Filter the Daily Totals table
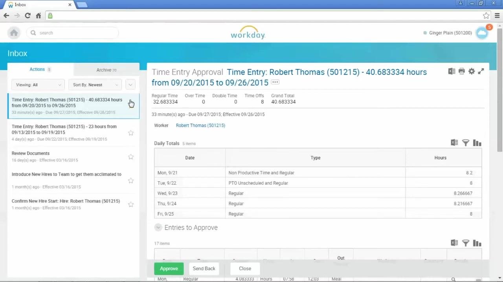This screenshot has height=282, width=503. click(x=466, y=143)
